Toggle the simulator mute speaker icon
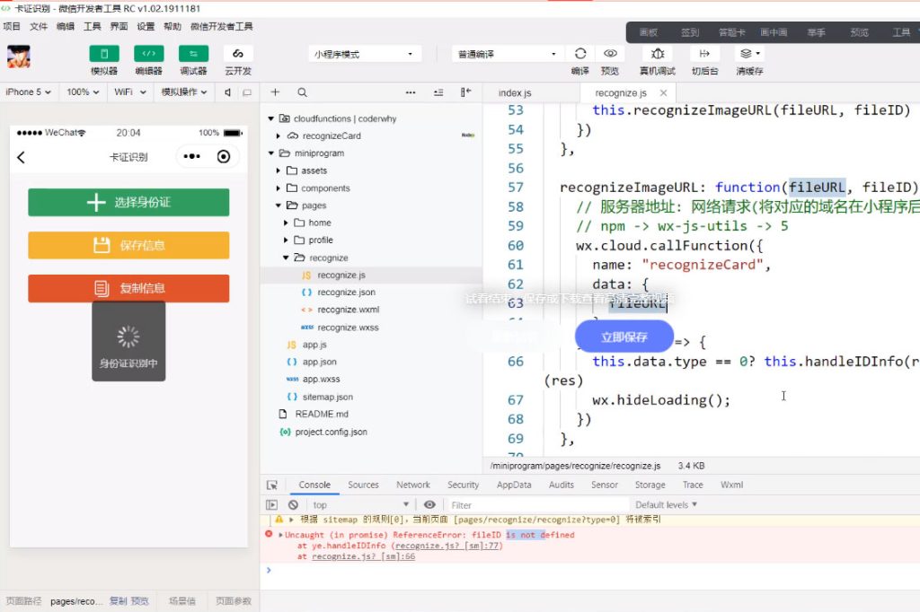Screen dimensions: 920x612 pyautogui.click(x=228, y=92)
